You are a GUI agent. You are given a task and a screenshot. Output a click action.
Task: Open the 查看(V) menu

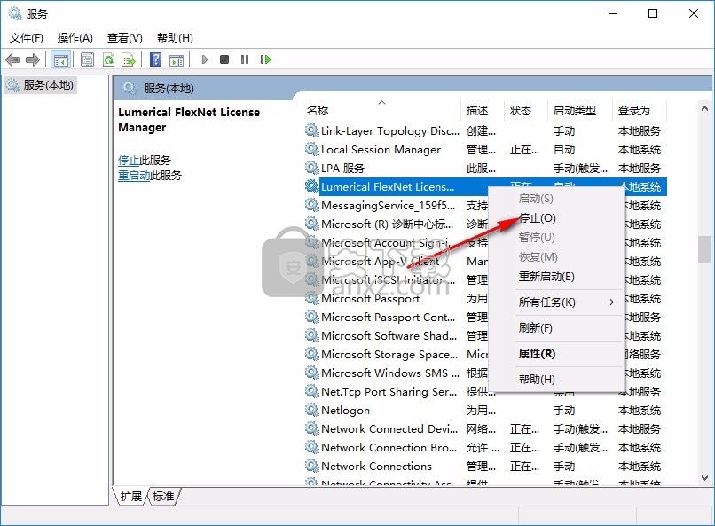(x=125, y=38)
